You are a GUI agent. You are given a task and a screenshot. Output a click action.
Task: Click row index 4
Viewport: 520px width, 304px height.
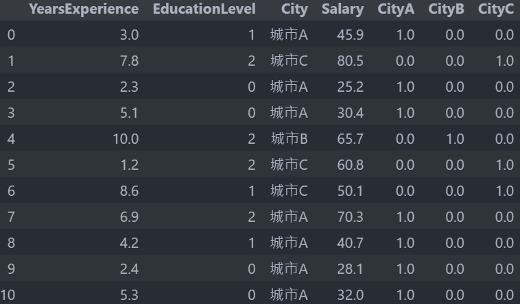pos(11,139)
